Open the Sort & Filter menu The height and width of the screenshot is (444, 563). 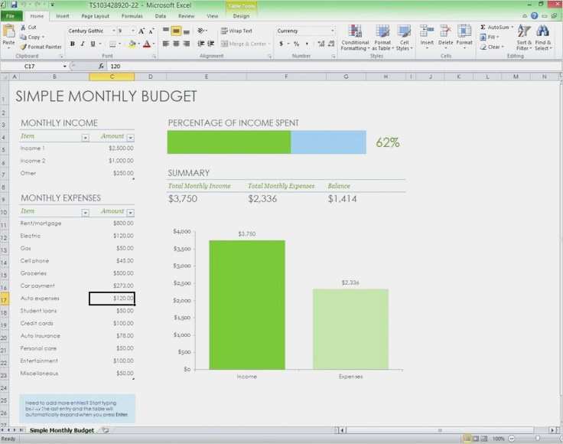(x=524, y=38)
